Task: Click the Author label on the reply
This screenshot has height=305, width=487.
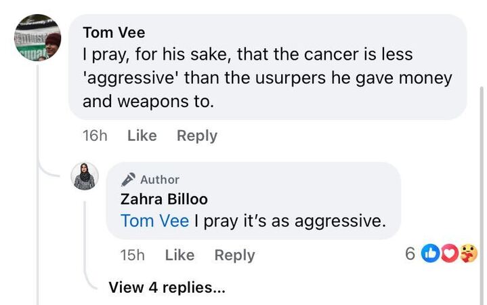Action: [x=160, y=180]
